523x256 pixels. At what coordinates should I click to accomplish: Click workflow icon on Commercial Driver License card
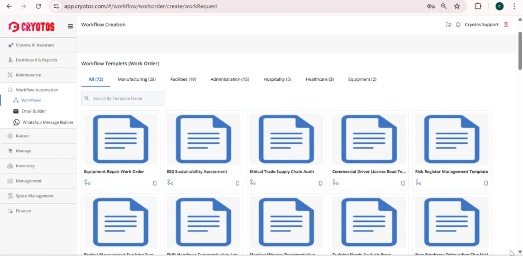(336, 182)
